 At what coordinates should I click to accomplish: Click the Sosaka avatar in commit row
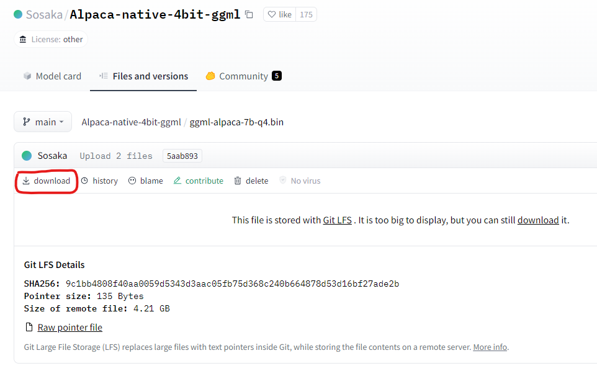coord(27,156)
